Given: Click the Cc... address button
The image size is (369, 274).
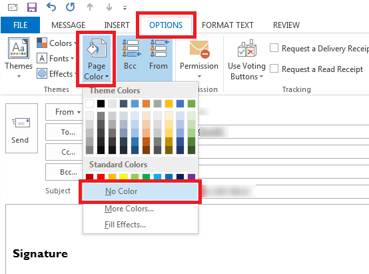Looking at the screenshot, I should (x=64, y=152).
